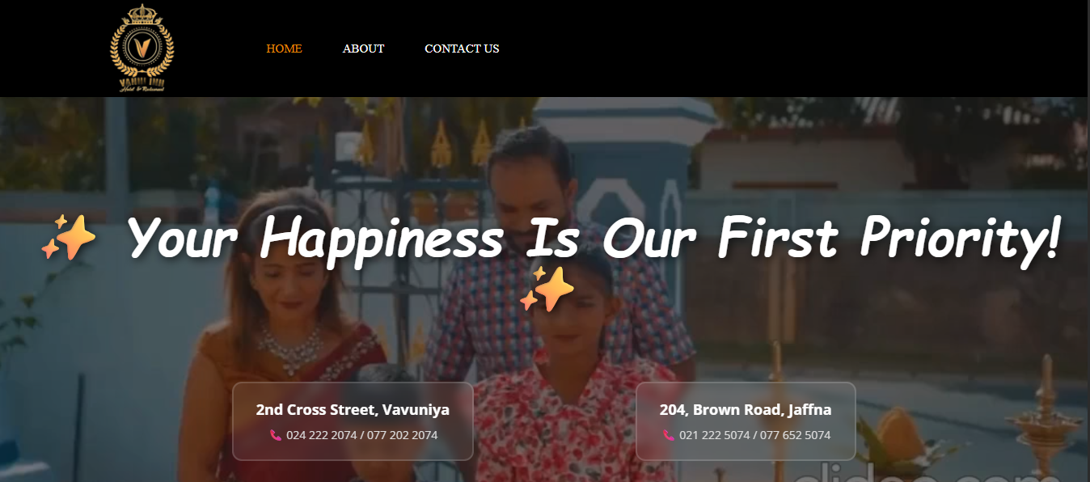Call the Vavuniya mobile 077 202 2074

pyautogui.click(x=402, y=435)
